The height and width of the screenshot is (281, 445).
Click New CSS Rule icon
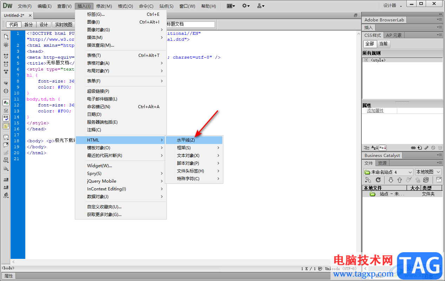point(420,148)
